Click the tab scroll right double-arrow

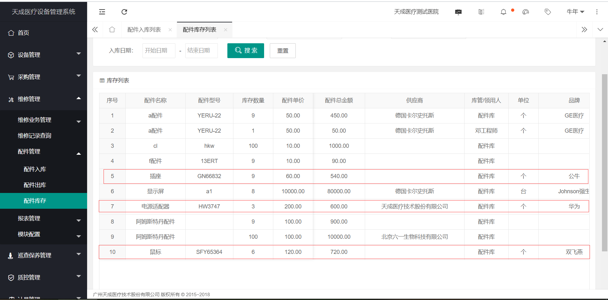(584, 30)
